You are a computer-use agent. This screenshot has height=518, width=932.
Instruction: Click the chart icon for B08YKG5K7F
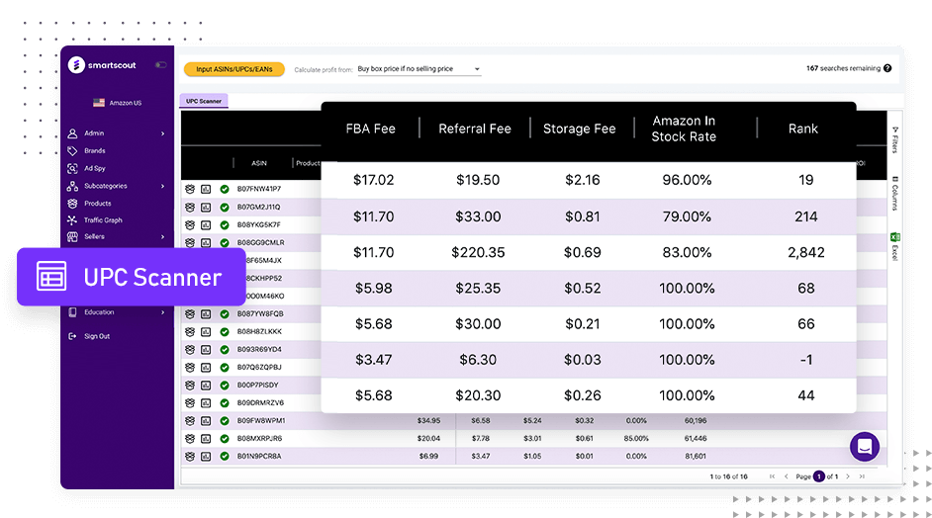click(x=206, y=224)
